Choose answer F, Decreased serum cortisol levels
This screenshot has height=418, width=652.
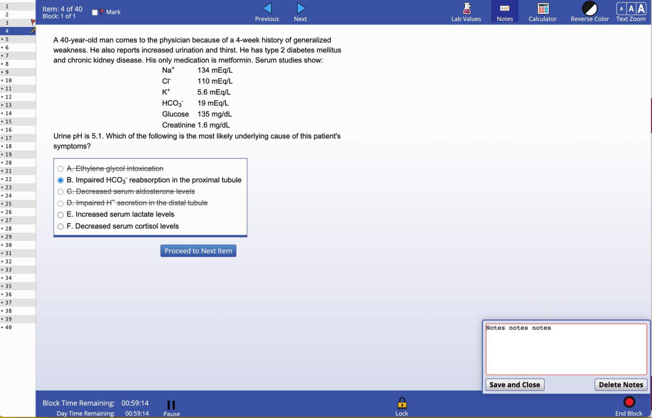pyautogui.click(x=61, y=227)
